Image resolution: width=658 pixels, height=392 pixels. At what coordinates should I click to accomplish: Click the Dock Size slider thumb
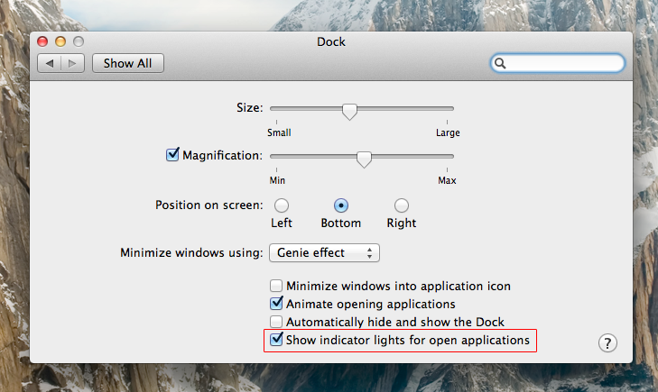[x=349, y=111]
